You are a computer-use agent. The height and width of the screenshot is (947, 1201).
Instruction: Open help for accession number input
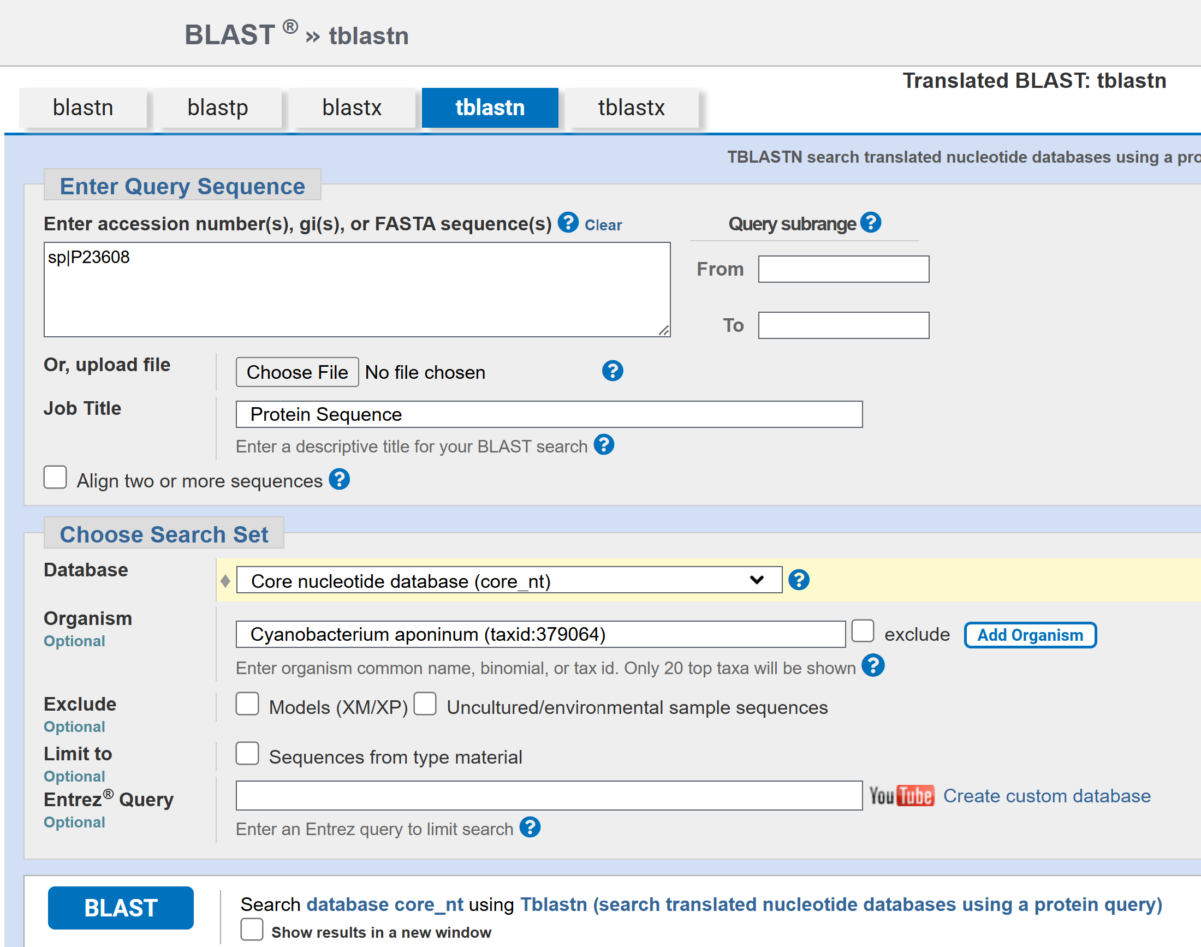[x=568, y=222]
